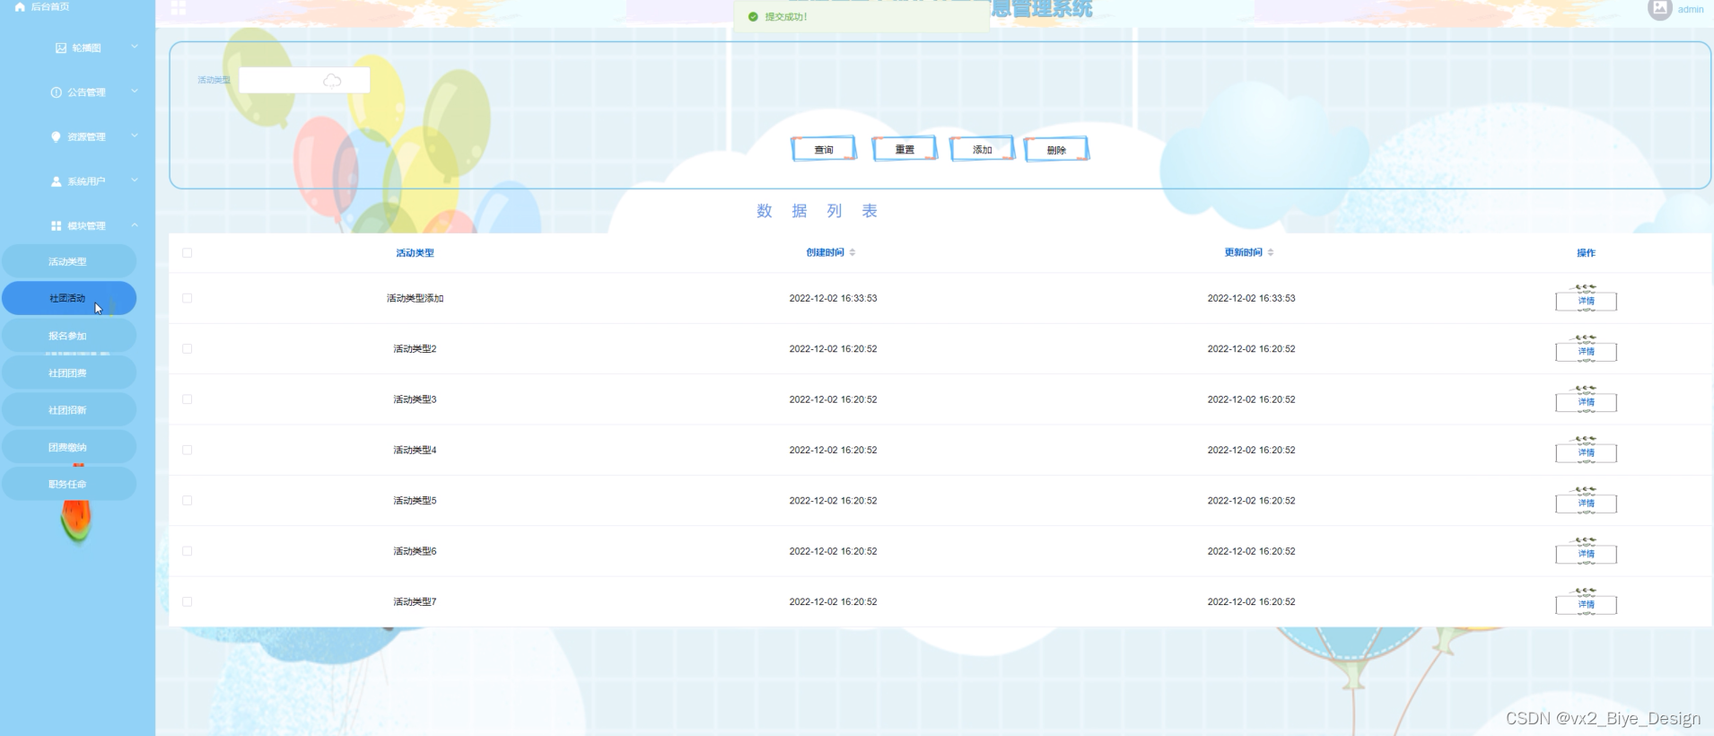Check the box for row 活动类型7
Image resolution: width=1714 pixels, height=736 pixels.
187,601
